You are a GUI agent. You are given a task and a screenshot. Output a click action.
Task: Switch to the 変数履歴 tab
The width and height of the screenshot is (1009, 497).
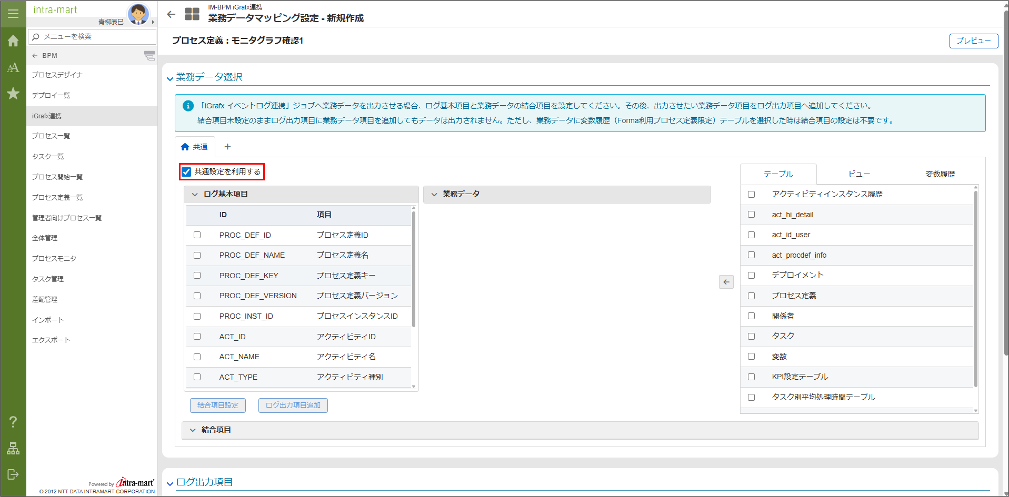tap(940, 174)
